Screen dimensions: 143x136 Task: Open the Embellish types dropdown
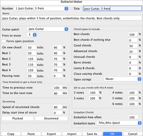click(119, 123)
